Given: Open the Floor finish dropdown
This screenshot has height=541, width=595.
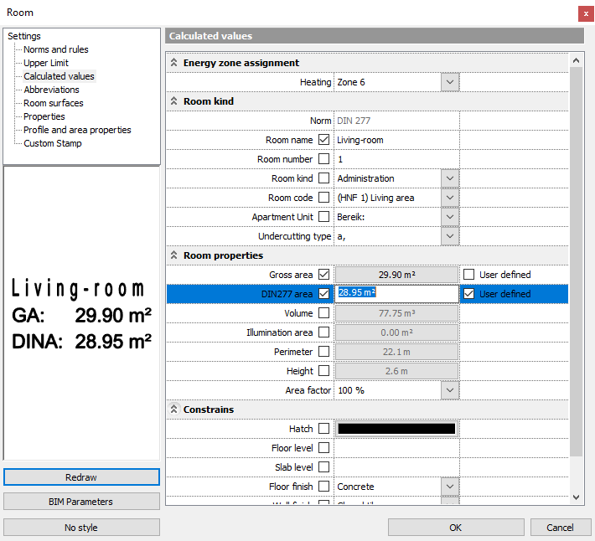Looking at the screenshot, I should point(450,487).
